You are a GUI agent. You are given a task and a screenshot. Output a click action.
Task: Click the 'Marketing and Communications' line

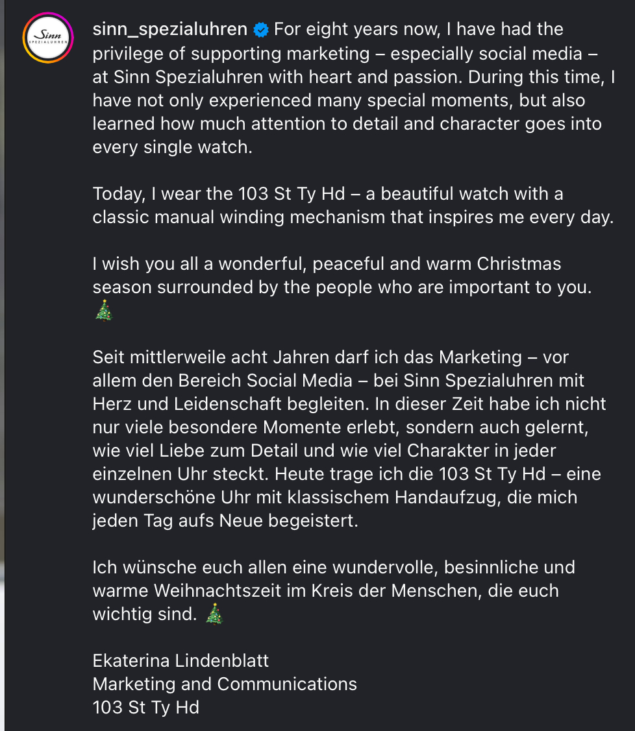[225, 684]
